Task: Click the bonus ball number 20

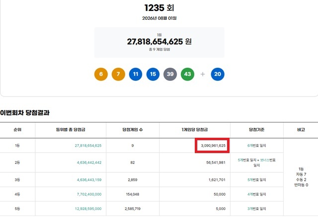Action: click(218, 74)
